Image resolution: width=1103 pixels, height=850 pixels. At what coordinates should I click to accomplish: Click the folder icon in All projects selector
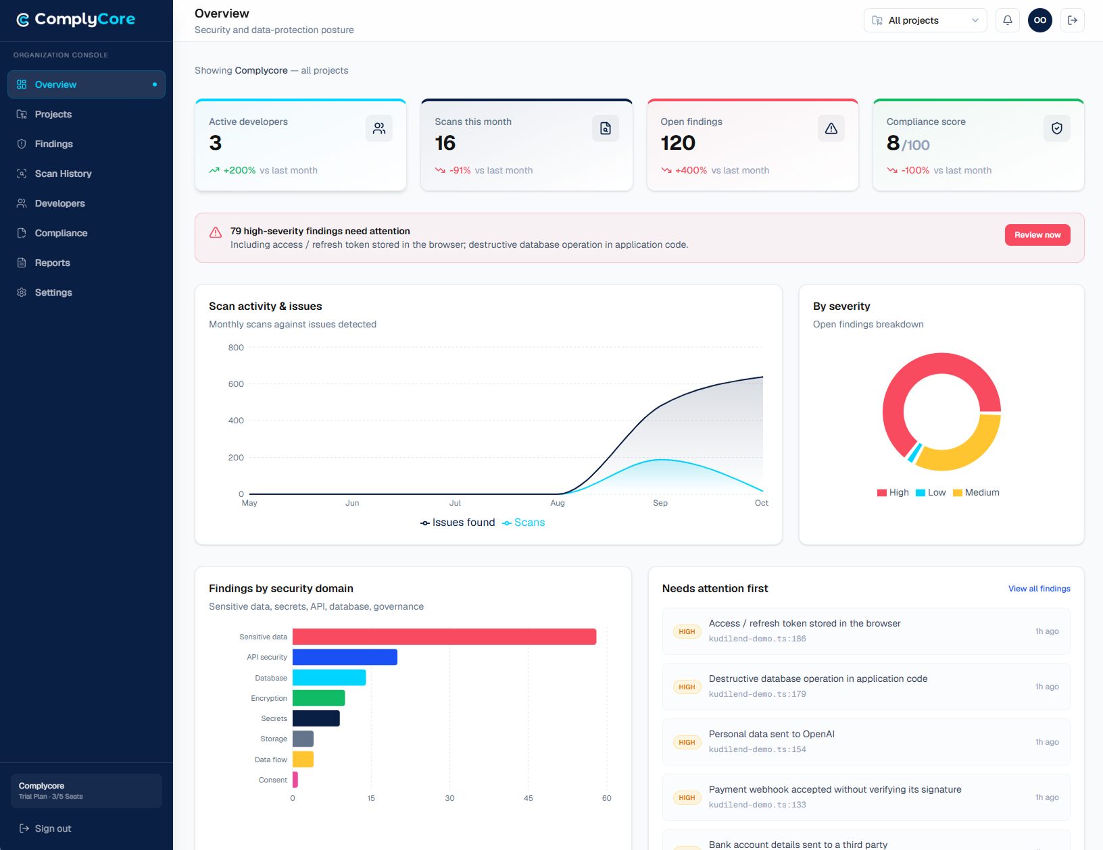[x=877, y=20]
